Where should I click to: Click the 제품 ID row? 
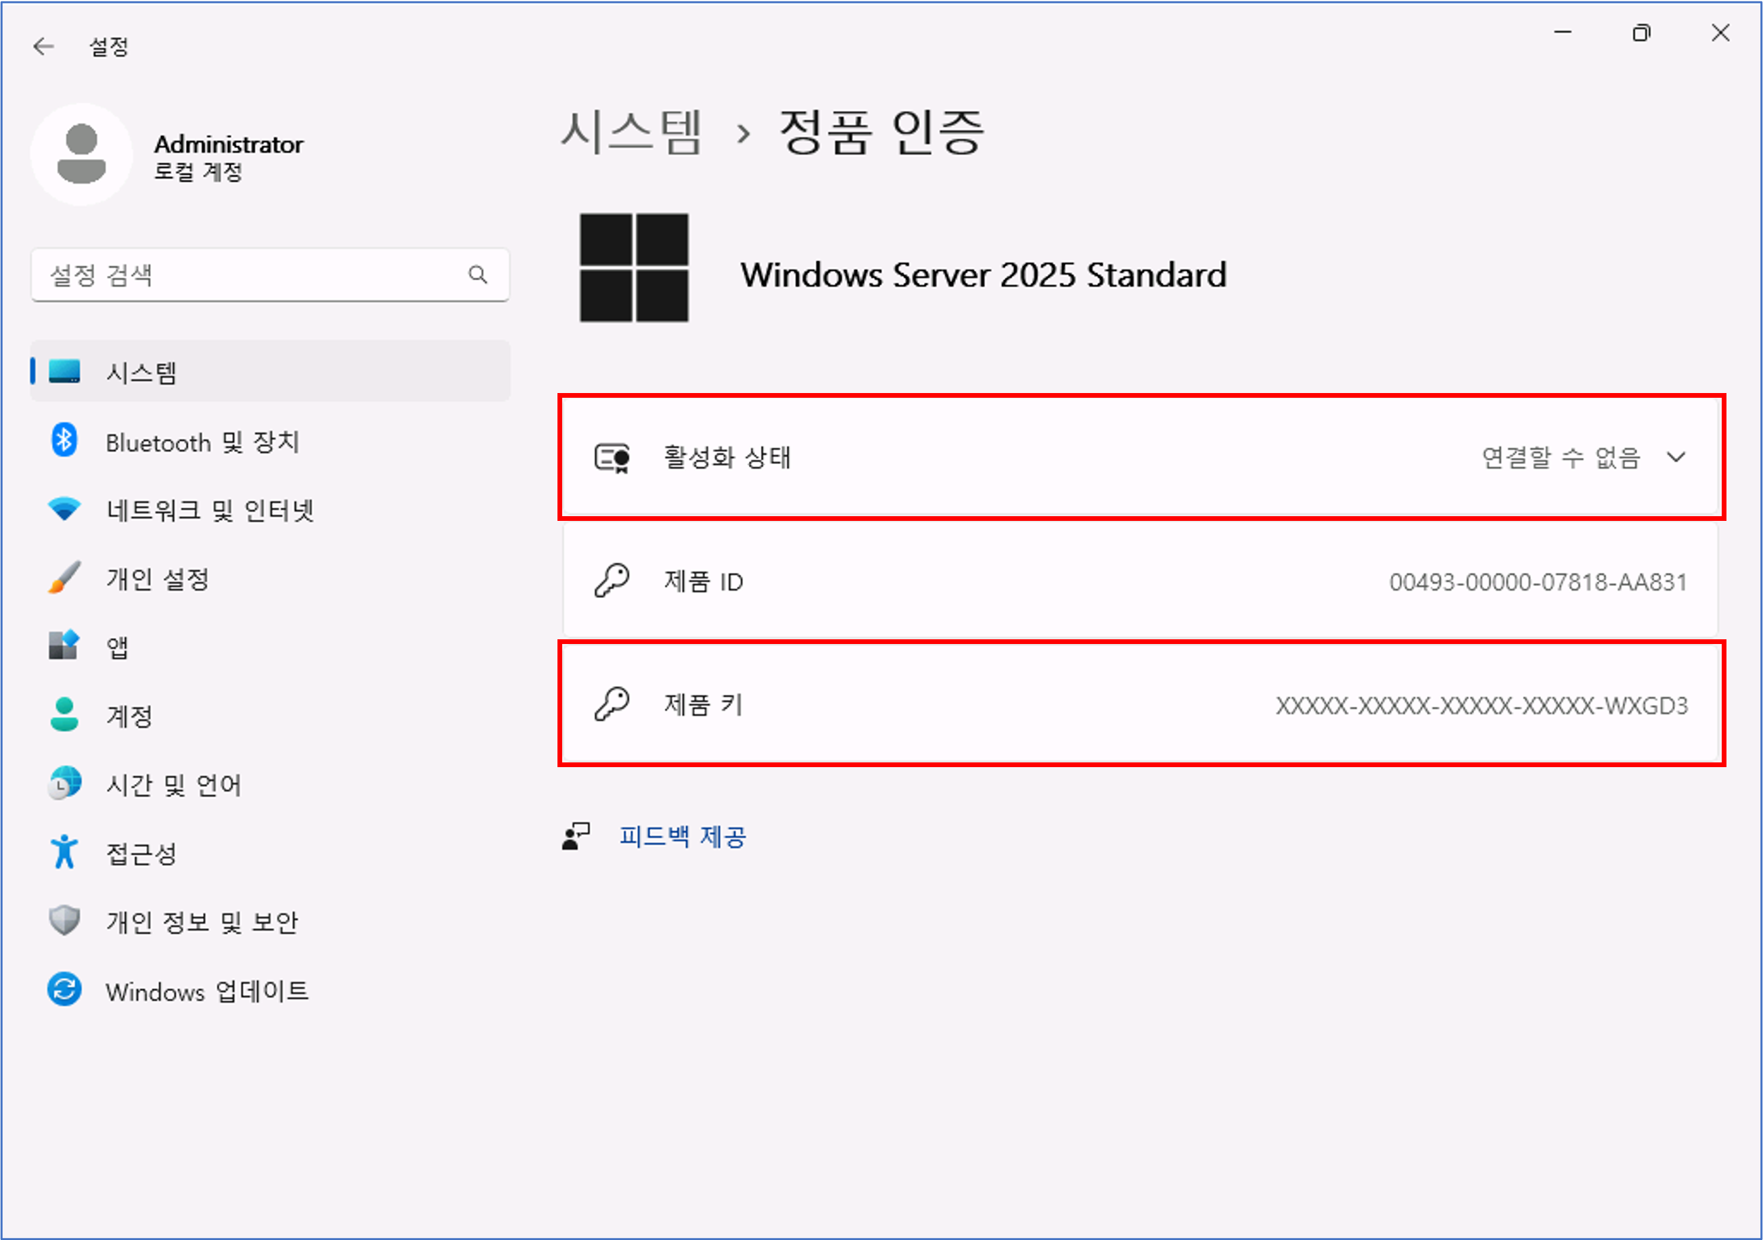pyautogui.click(x=1141, y=581)
